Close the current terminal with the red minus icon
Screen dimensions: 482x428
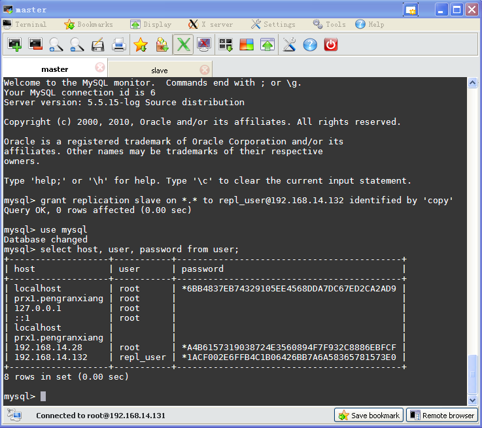pyautogui.click(x=35, y=45)
